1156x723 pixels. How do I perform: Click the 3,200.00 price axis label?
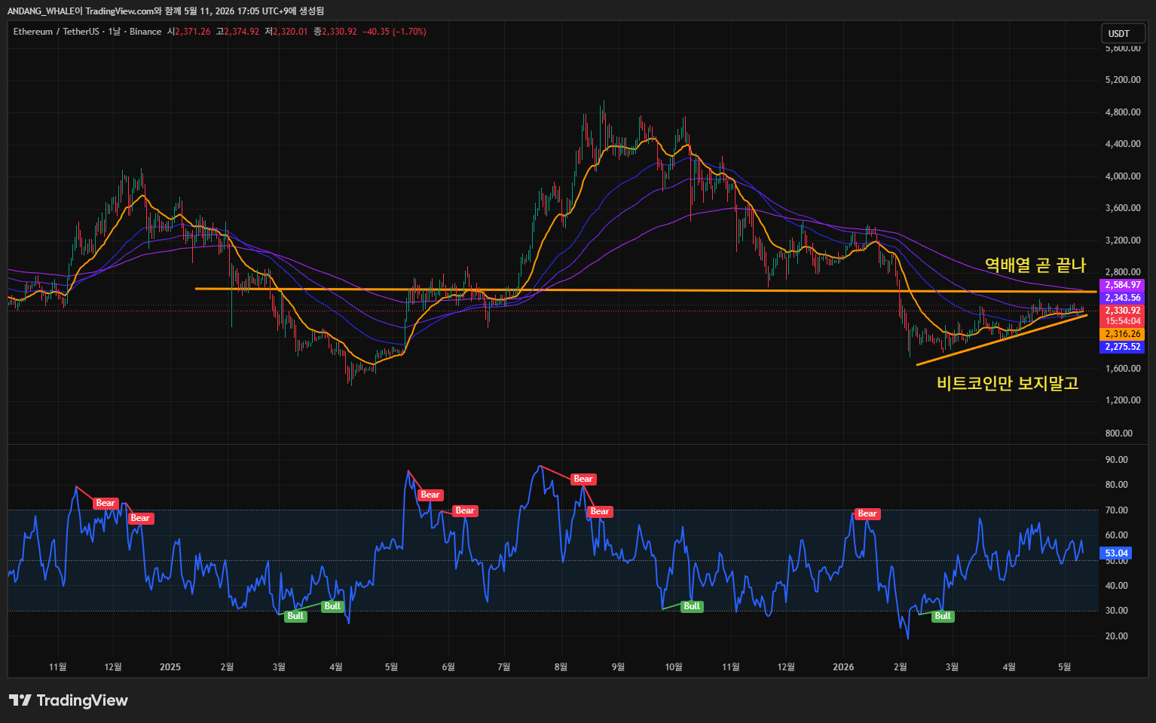(x=1122, y=240)
